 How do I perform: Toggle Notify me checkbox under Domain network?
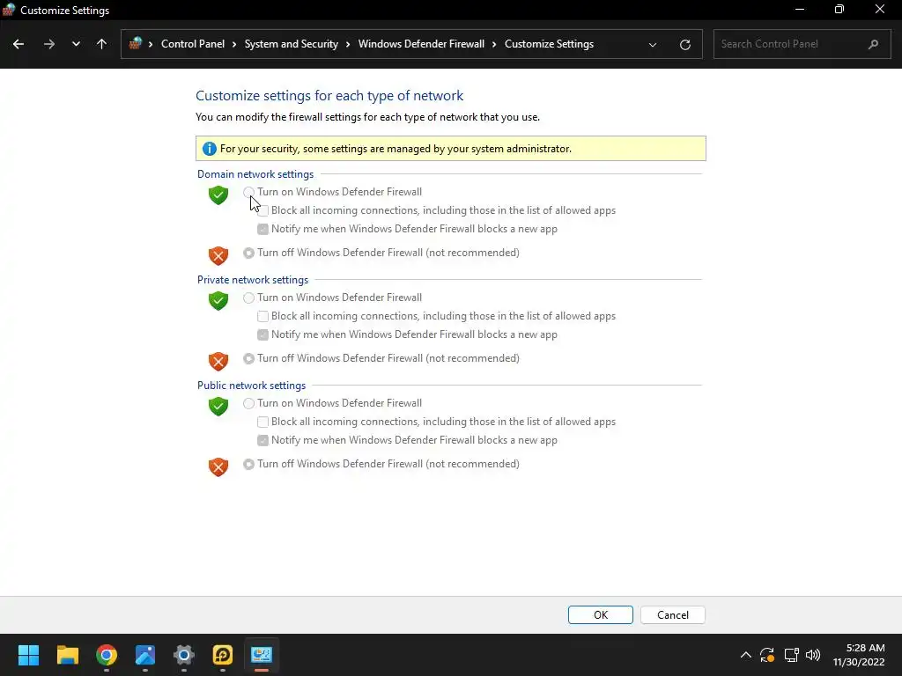[262, 229]
